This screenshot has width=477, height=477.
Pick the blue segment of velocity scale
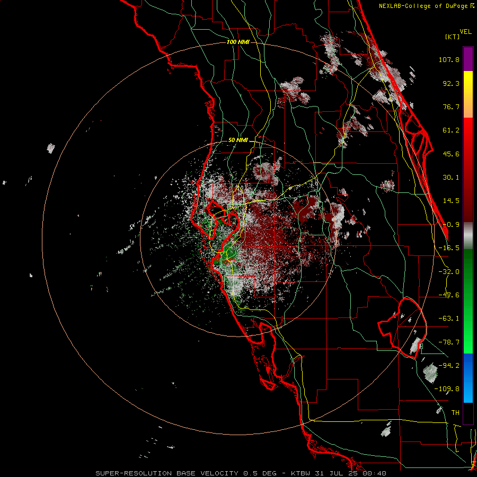[468, 378]
